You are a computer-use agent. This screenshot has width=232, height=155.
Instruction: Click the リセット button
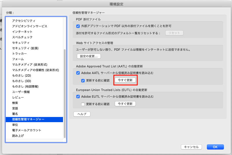(174, 33)
